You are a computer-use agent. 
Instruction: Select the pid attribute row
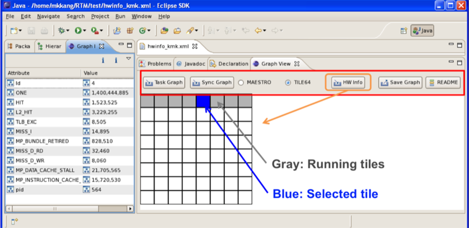point(69,190)
